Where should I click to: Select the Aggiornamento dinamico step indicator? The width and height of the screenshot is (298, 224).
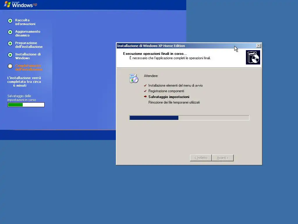pyautogui.click(x=10, y=32)
